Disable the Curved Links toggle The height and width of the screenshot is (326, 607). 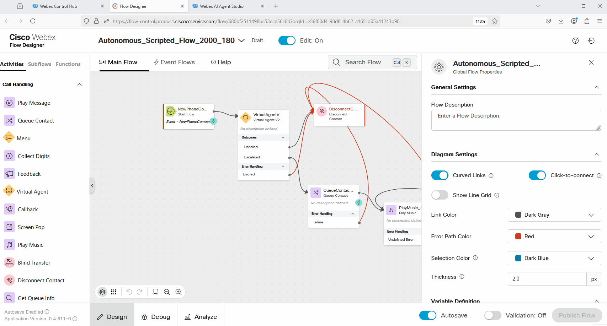pyautogui.click(x=440, y=175)
